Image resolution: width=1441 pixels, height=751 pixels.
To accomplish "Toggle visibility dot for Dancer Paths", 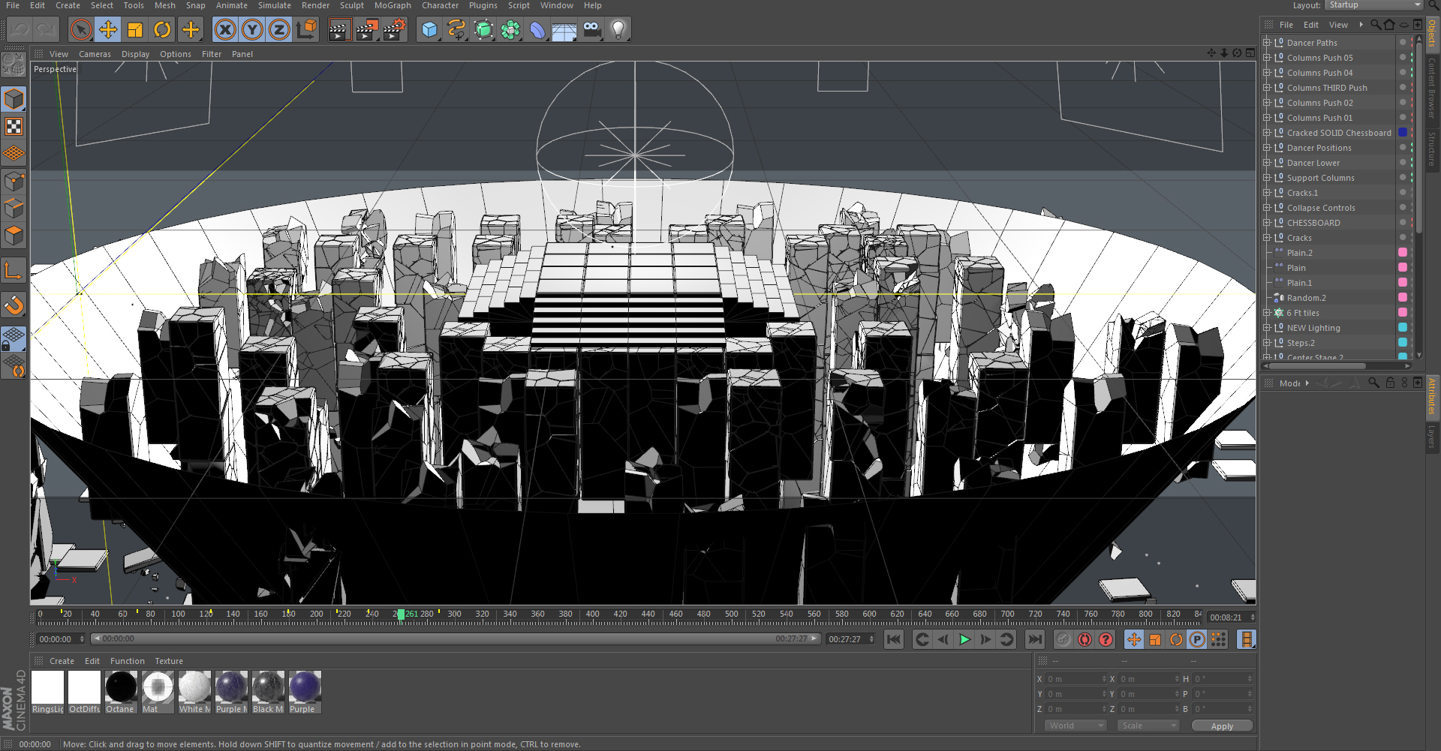I will pos(1403,42).
